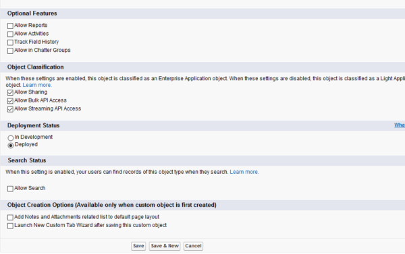Open the help link beside Deployment Status

tap(400, 125)
